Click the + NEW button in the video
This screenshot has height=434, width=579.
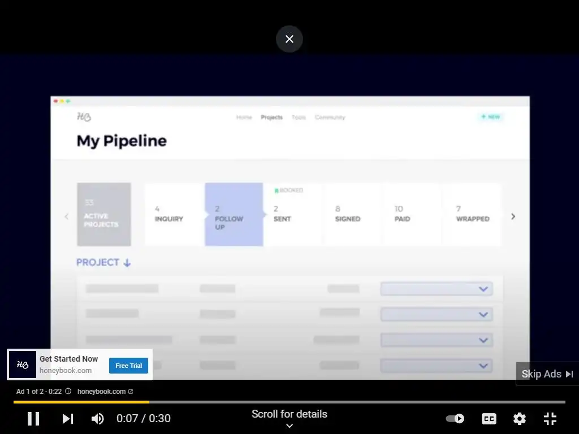pos(490,116)
